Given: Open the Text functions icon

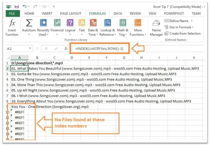Looking at the screenshot, I should tap(82, 23).
